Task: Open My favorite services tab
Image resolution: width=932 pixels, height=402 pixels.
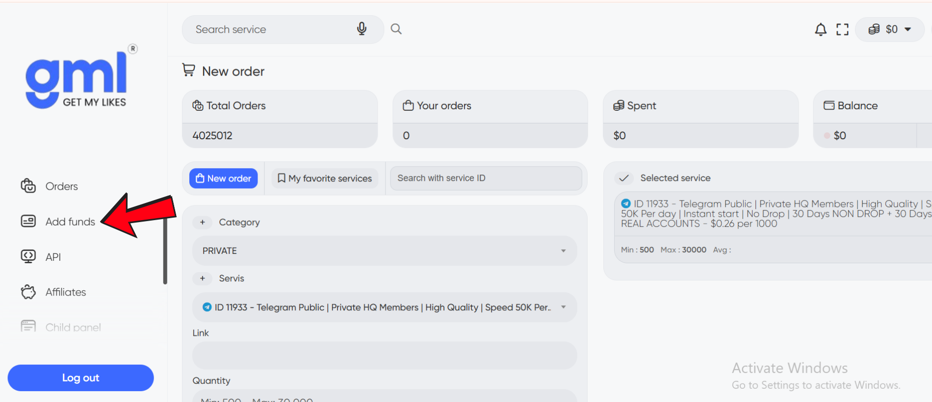Action: [x=325, y=178]
